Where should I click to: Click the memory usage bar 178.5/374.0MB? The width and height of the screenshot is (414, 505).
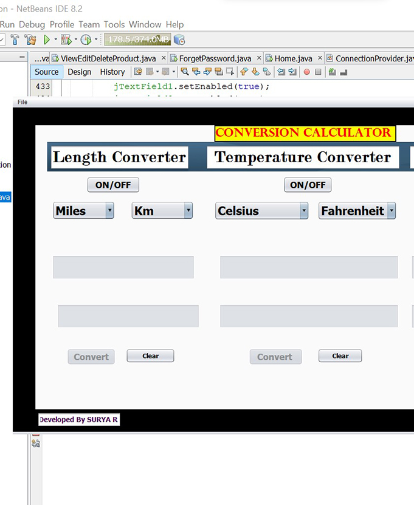coord(137,40)
